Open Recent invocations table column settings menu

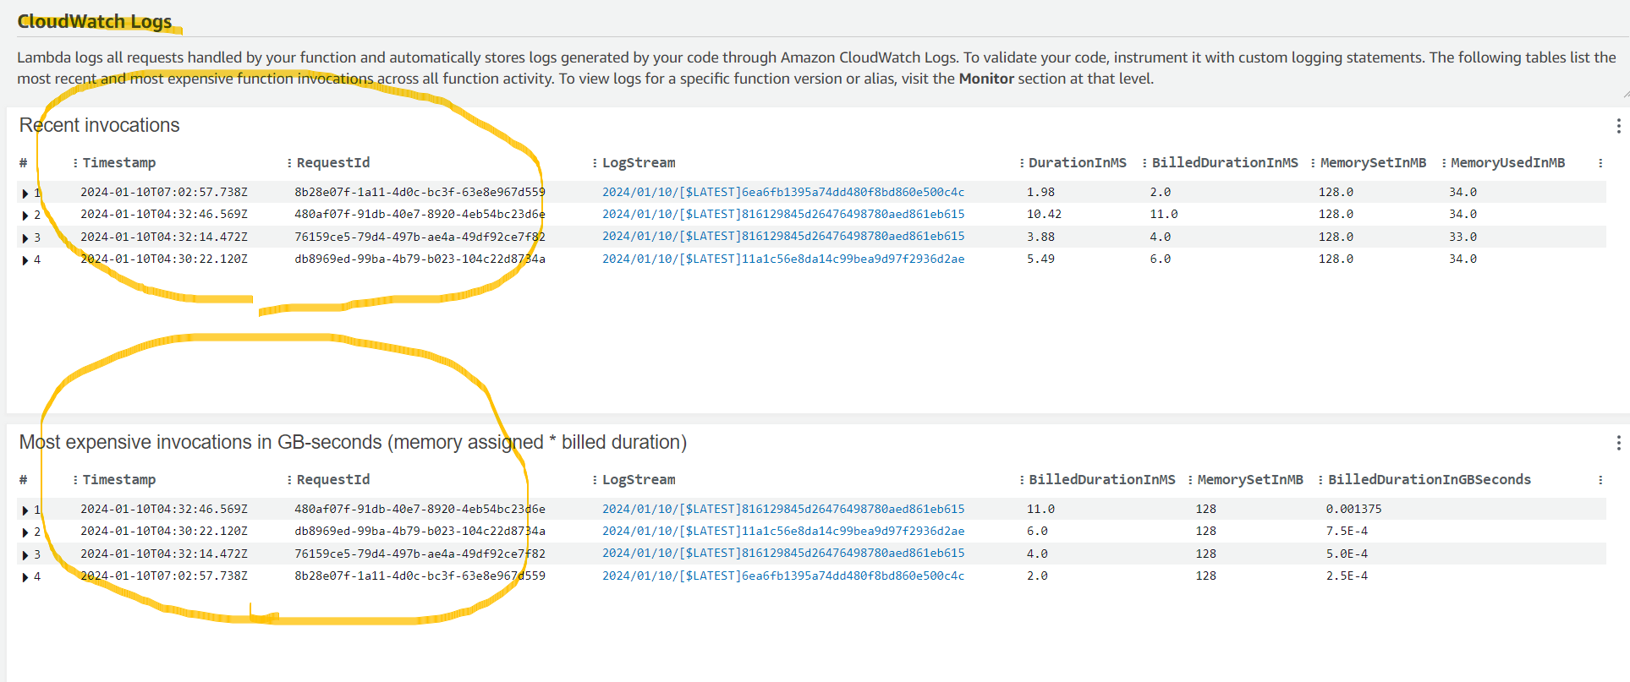coord(1600,163)
